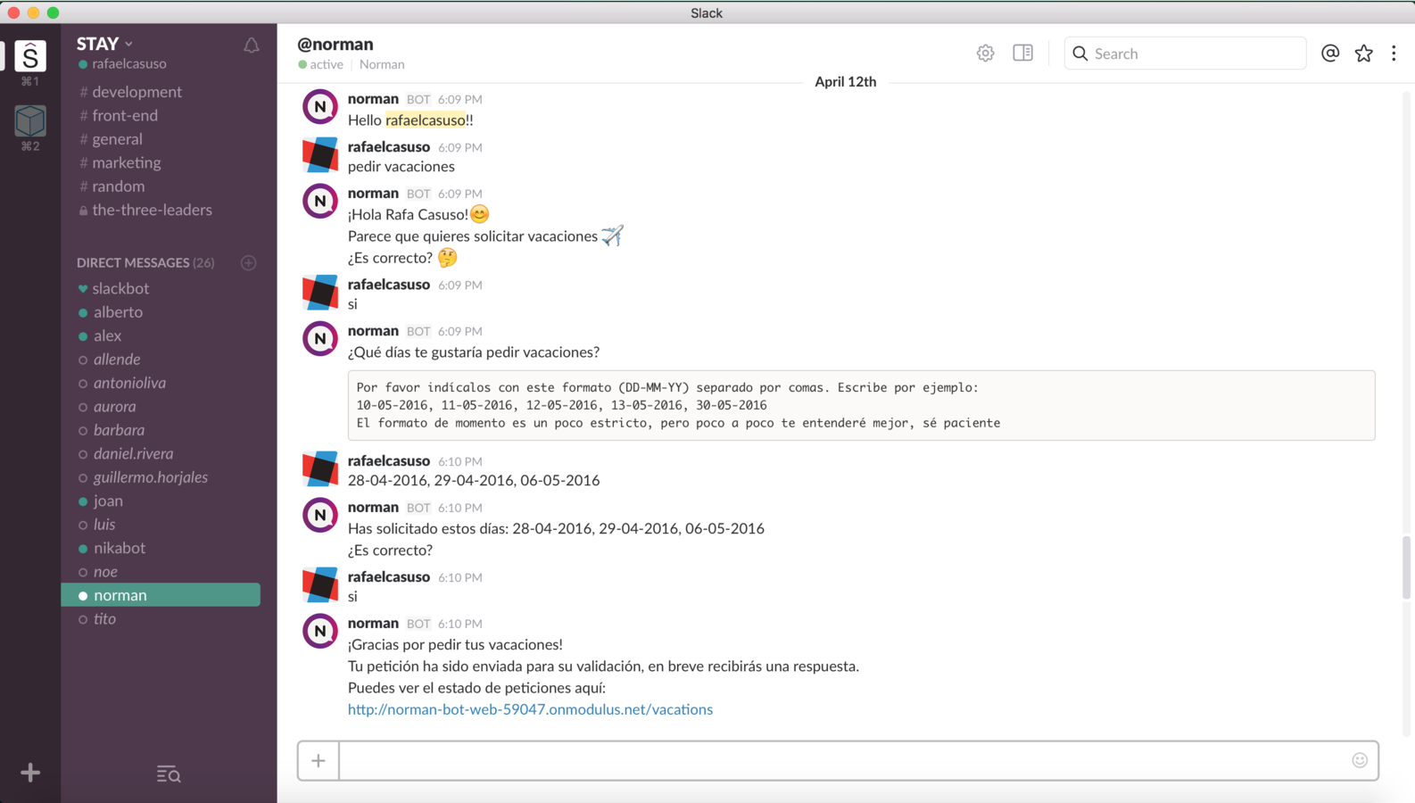Show starred items star icon
The height and width of the screenshot is (803, 1415).
pos(1363,54)
